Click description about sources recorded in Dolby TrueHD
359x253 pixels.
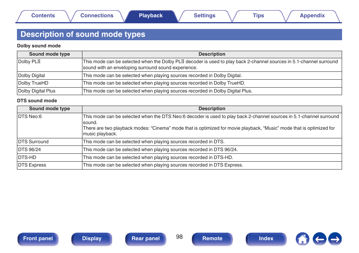pyautogui.click(x=164, y=83)
